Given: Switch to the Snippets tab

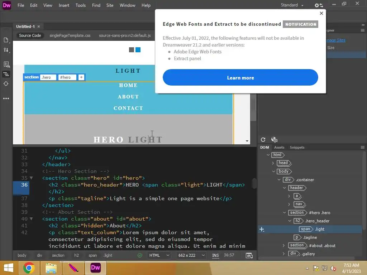Looking at the screenshot, I should click(x=297, y=147).
